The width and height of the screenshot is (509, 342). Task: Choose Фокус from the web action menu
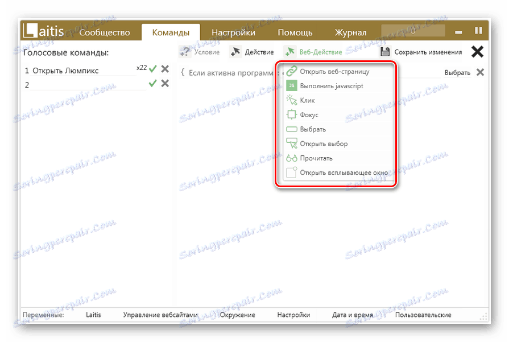coord(338,114)
